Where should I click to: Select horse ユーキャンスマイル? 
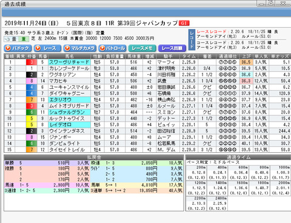click(69, 87)
